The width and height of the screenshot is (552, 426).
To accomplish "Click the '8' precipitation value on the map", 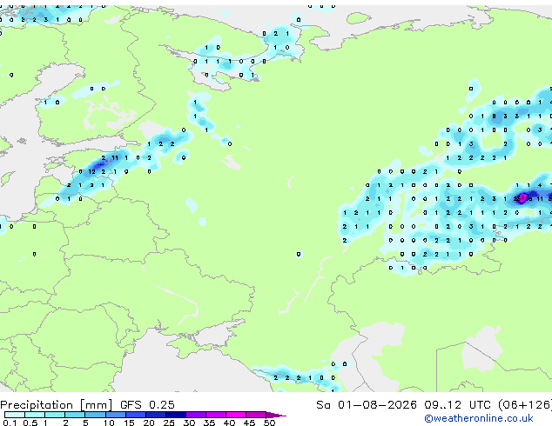I will click(x=494, y=116).
